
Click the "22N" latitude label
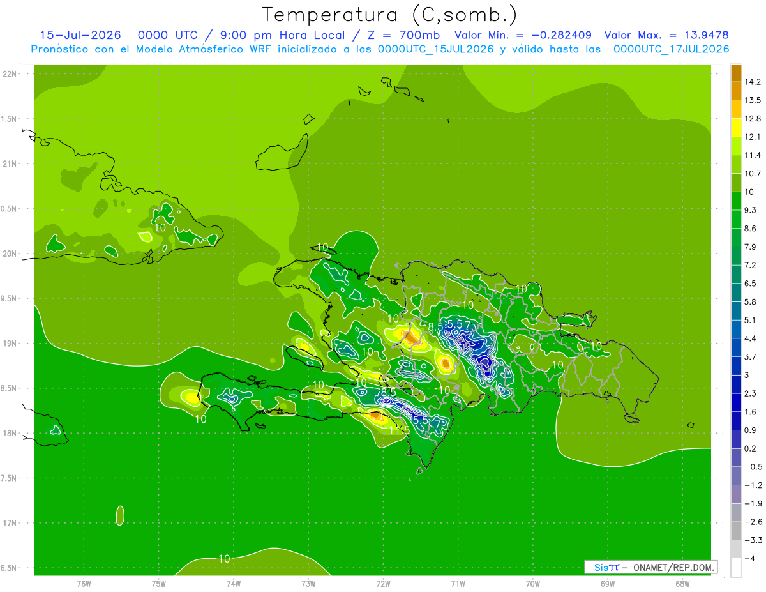click(10, 74)
